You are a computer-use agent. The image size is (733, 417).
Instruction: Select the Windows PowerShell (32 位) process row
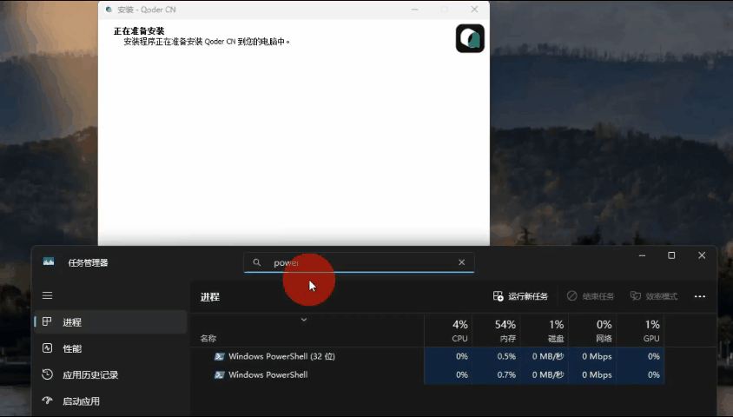[427, 356]
